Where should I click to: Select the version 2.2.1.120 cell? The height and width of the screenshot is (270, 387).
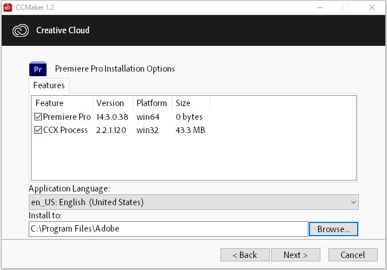pos(111,130)
